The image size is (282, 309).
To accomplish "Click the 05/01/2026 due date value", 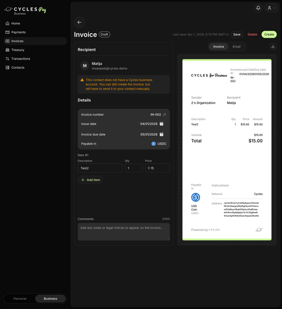I will coord(149,135).
